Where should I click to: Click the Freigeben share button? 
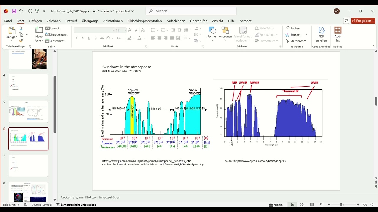pyautogui.click(x=363, y=21)
